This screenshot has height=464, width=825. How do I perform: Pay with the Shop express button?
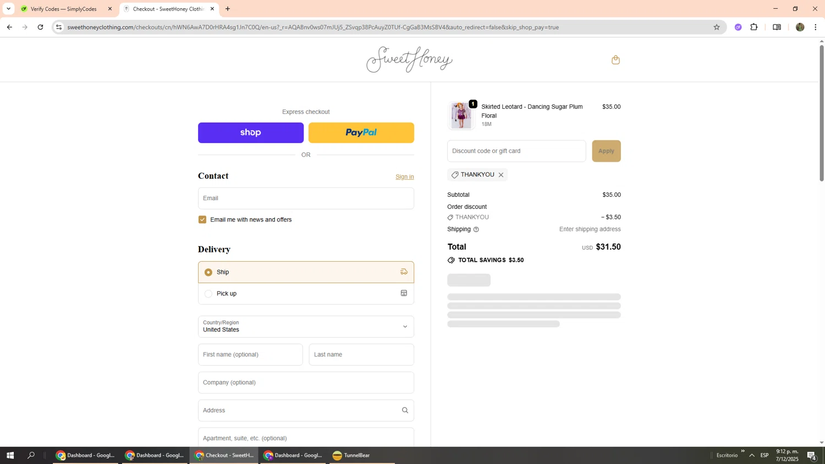[251, 132]
